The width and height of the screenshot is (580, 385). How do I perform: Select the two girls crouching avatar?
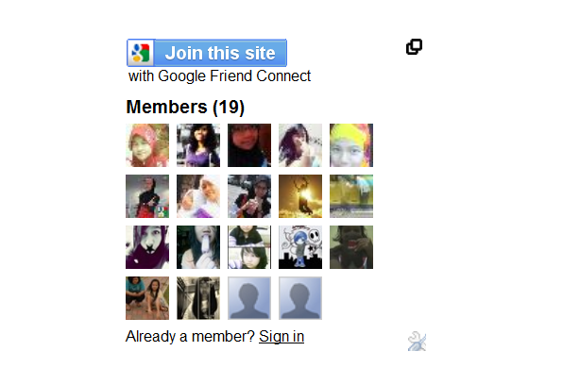tap(147, 298)
